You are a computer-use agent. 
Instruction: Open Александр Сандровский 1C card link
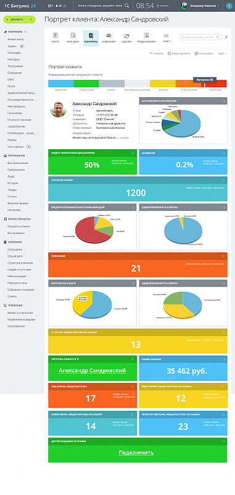coord(93,371)
